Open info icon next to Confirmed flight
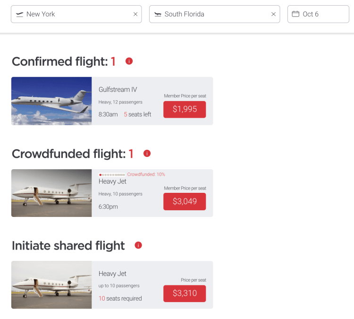The image size is (354, 319). tap(129, 61)
